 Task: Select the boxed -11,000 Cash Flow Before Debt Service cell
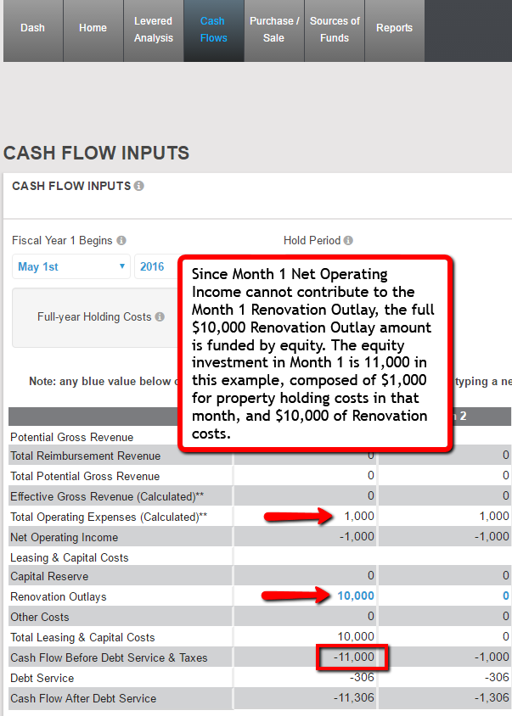[x=353, y=657]
